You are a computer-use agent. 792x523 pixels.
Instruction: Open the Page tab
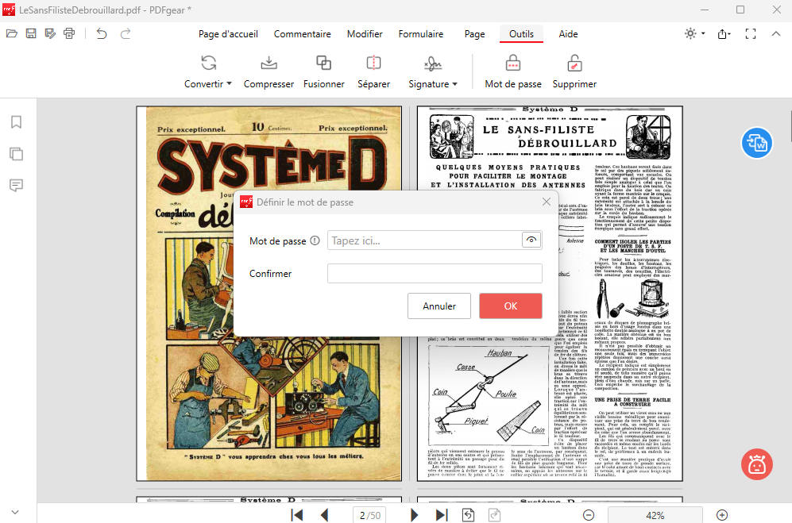tap(475, 34)
